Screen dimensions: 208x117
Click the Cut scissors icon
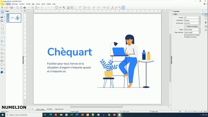click(x=29, y=7)
